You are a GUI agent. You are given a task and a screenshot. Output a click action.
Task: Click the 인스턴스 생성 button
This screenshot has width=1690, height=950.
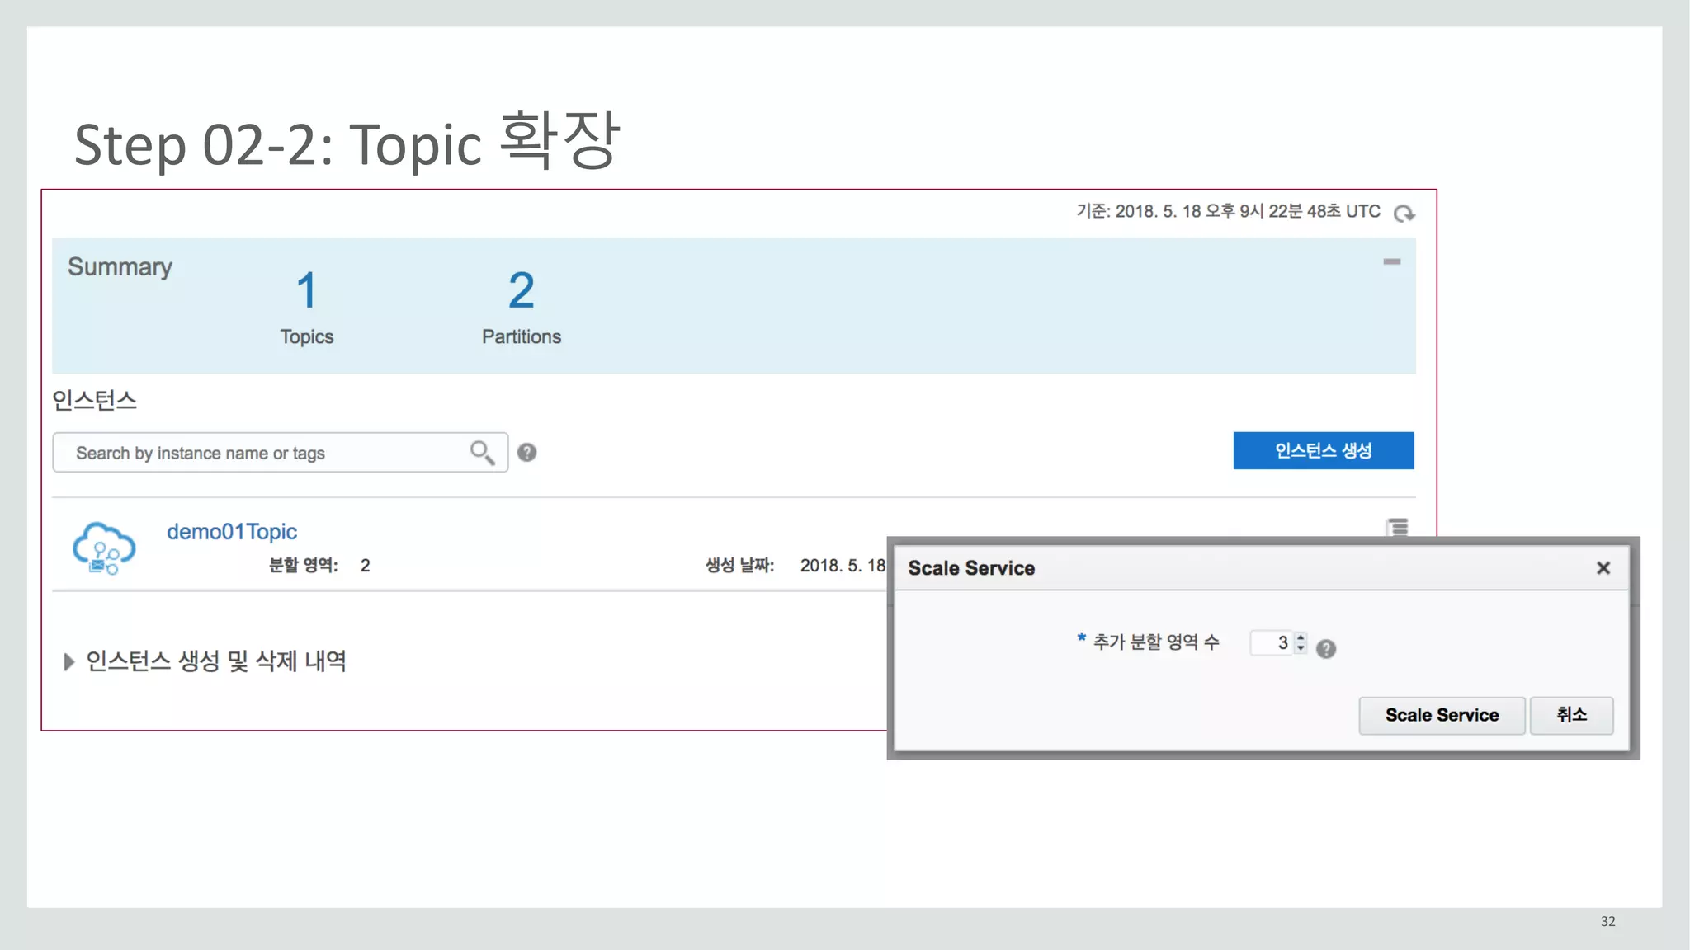pos(1323,450)
